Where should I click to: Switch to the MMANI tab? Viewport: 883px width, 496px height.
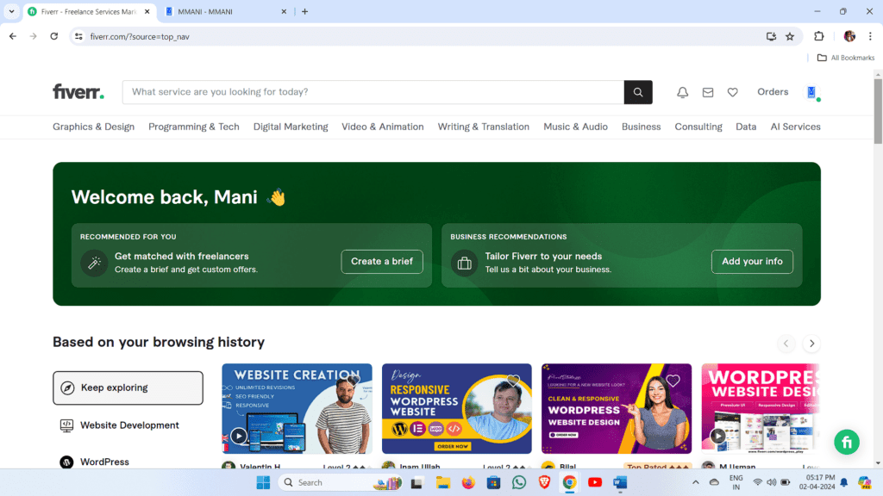click(225, 11)
